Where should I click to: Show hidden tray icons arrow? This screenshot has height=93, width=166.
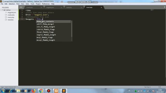(x=133, y=91)
